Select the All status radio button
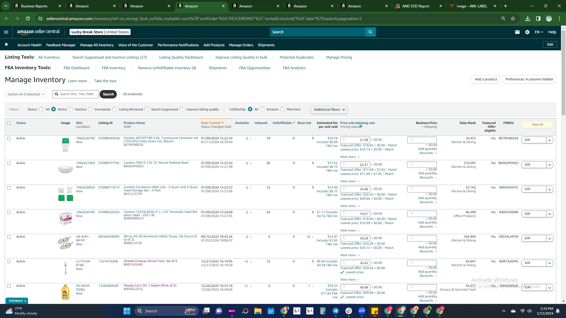 point(41,109)
